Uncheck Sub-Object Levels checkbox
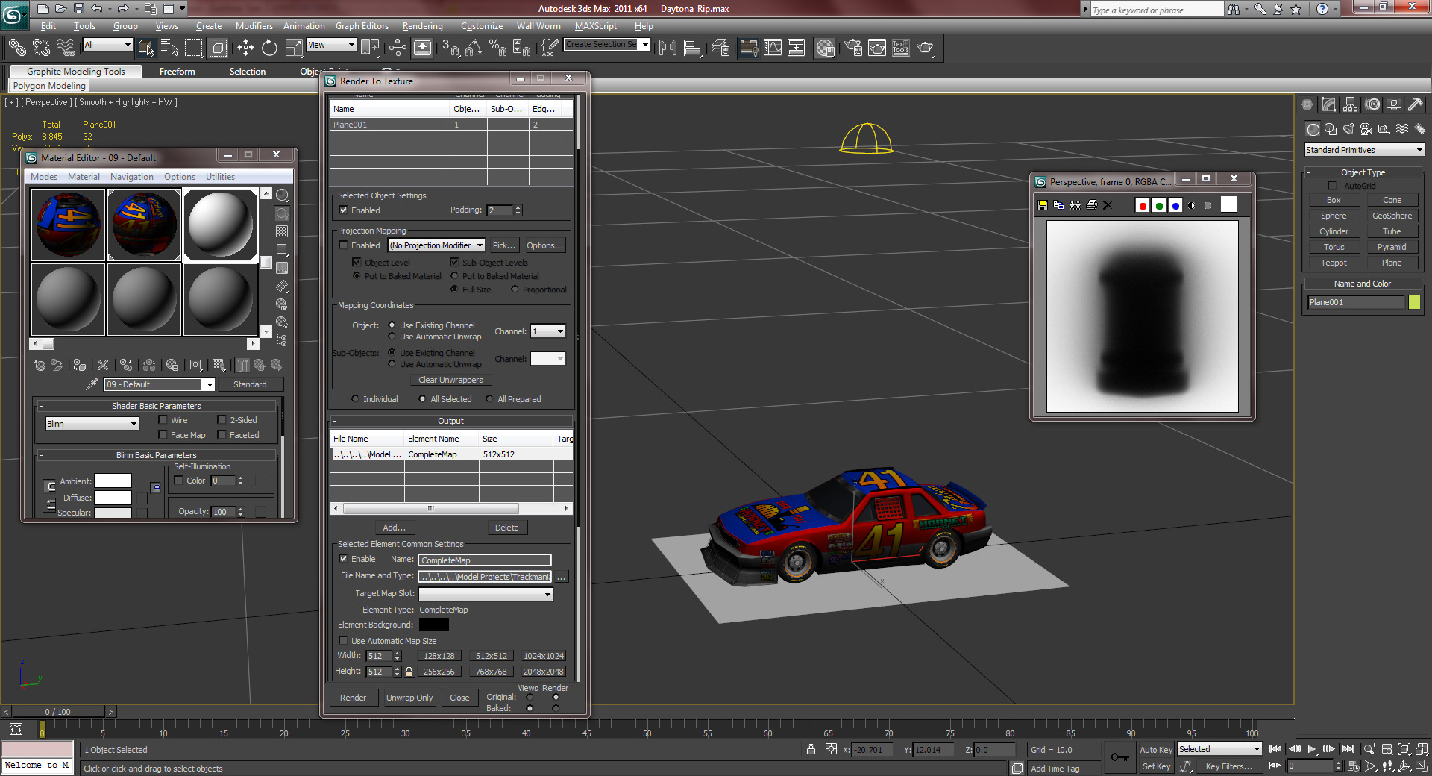This screenshot has height=776, width=1432. point(454,263)
